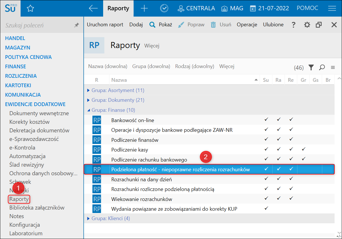The height and width of the screenshot is (239, 342).
Task: Click the filter funnel icon
Action: pyautogui.click(x=311, y=67)
